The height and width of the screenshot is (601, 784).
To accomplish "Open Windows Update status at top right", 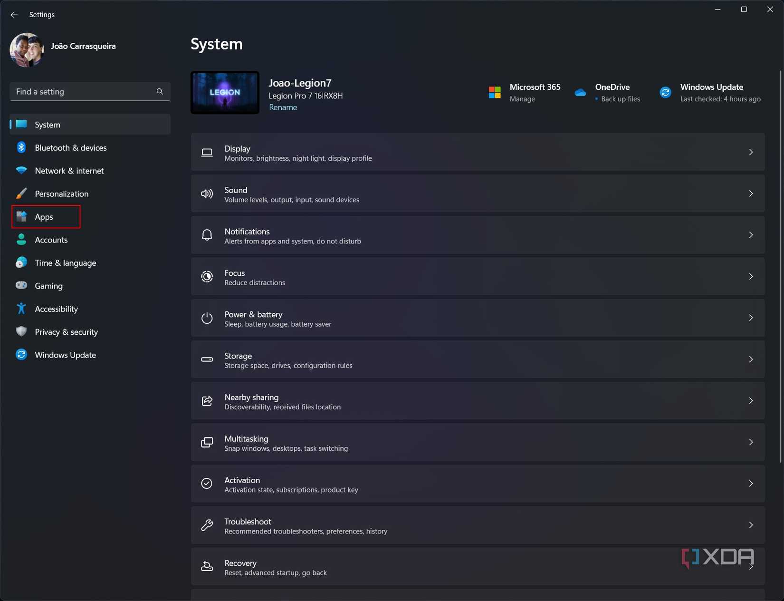I will pyautogui.click(x=711, y=92).
